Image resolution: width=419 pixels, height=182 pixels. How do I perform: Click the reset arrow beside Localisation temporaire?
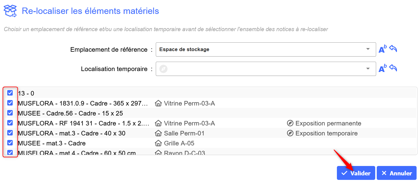(393, 68)
